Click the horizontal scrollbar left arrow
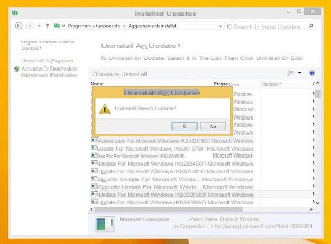This screenshot has height=244, width=331. pos(91,209)
